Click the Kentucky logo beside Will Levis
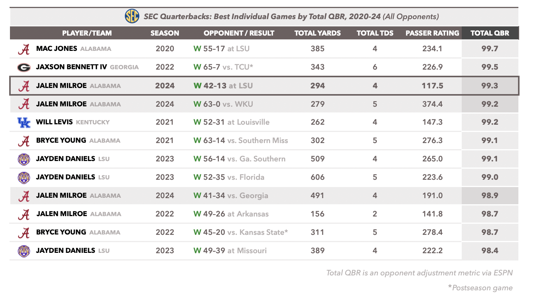536x306 pixels. (x=24, y=122)
